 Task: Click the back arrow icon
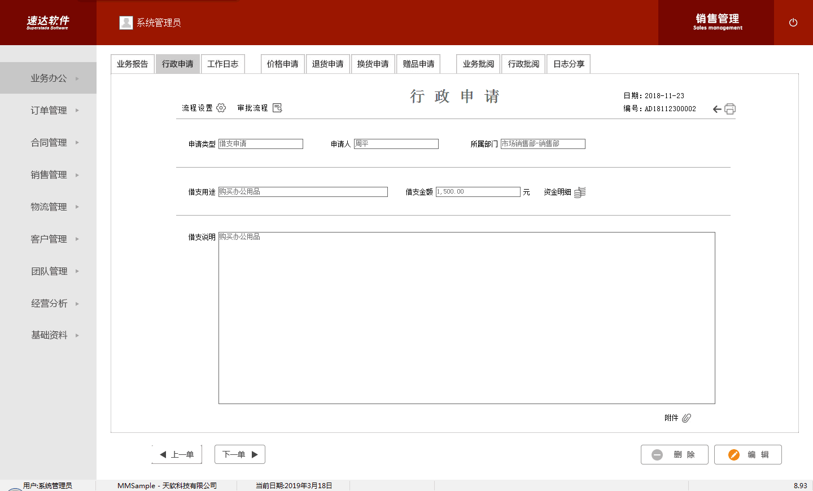[x=717, y=109]
